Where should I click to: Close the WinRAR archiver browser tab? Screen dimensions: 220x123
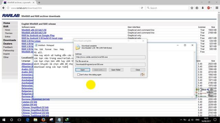[34, 2]
